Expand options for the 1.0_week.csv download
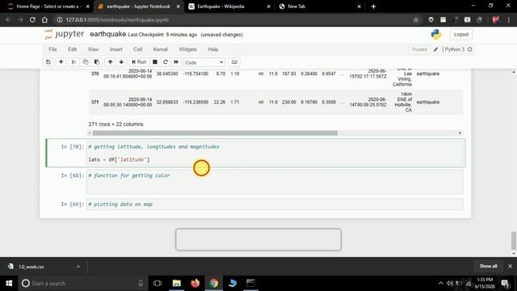 pyautogui.click(x=78, y=267)
